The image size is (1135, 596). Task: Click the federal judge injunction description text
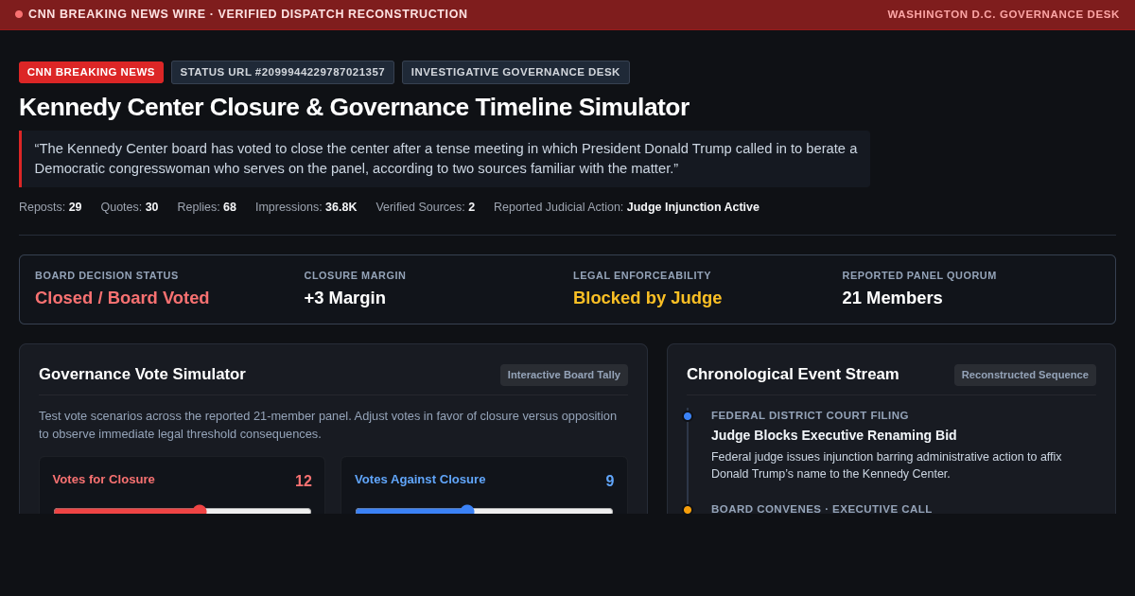(886, 465)
